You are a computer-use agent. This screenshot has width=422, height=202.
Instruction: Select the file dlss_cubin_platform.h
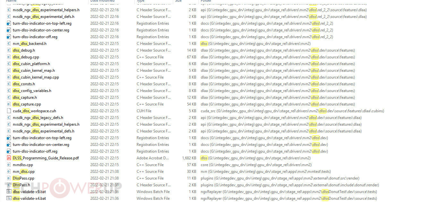31,64
